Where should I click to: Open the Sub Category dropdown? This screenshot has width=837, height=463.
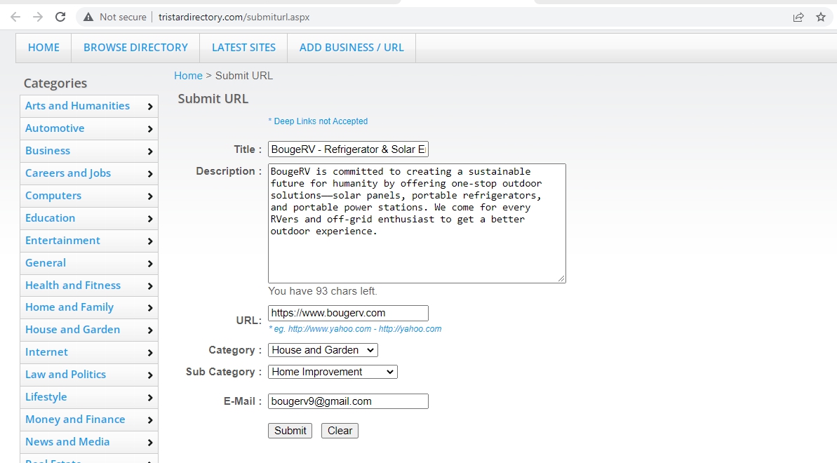333,373
